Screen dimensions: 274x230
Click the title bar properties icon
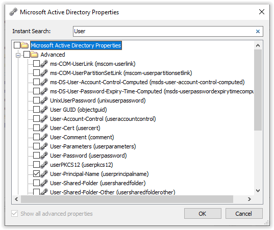click(x=13, y=12)
